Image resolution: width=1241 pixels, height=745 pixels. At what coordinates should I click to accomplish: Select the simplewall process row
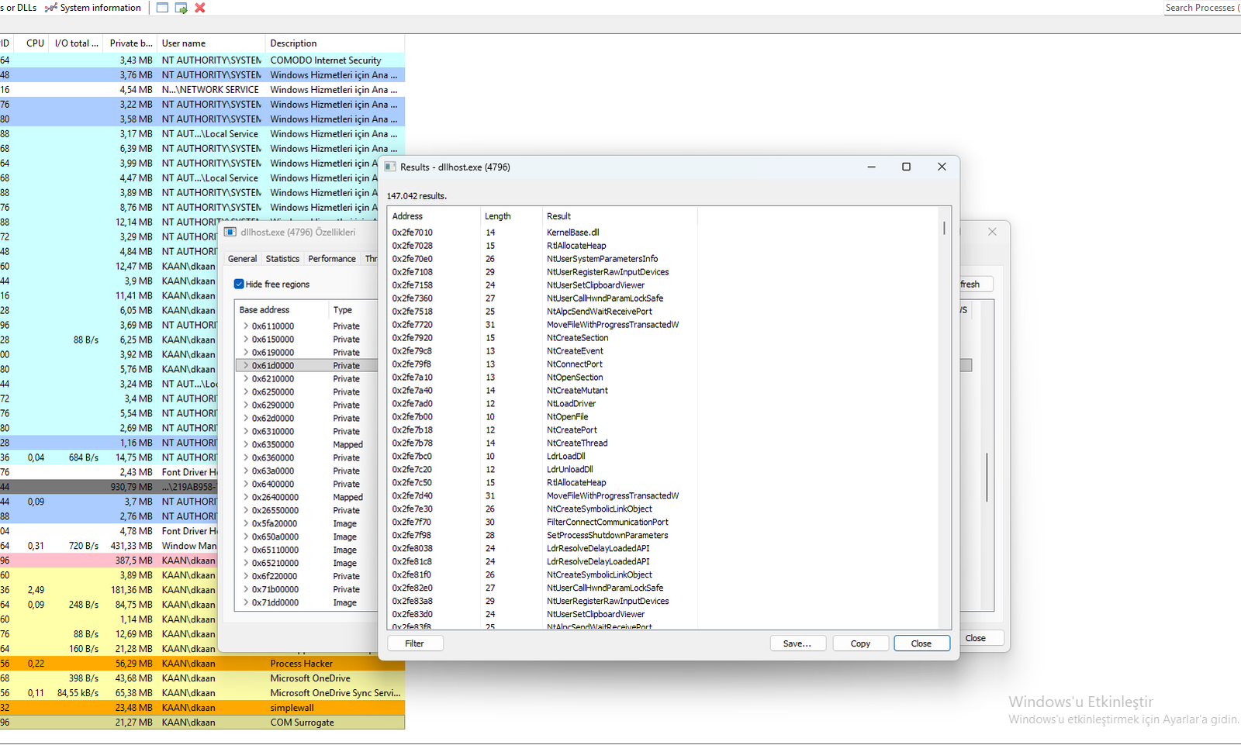point(202,708)
